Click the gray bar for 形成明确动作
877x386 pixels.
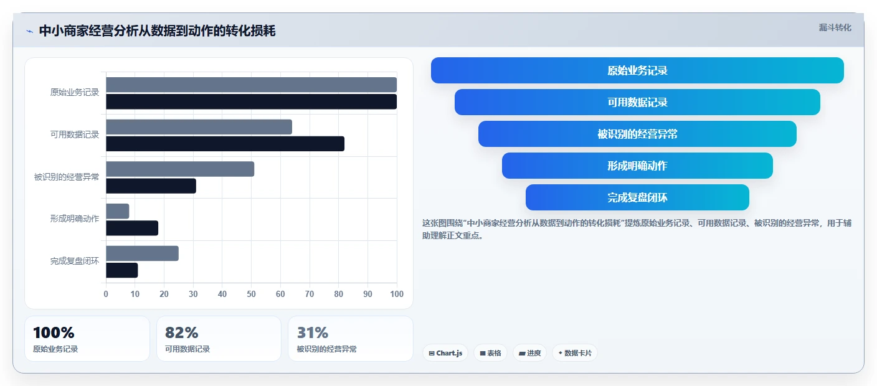point(117,211)
